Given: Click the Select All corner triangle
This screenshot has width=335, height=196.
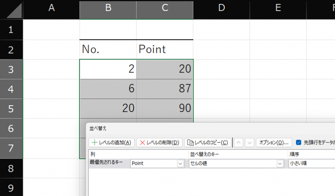Looking at the screenshot, I should pos(11,10).
